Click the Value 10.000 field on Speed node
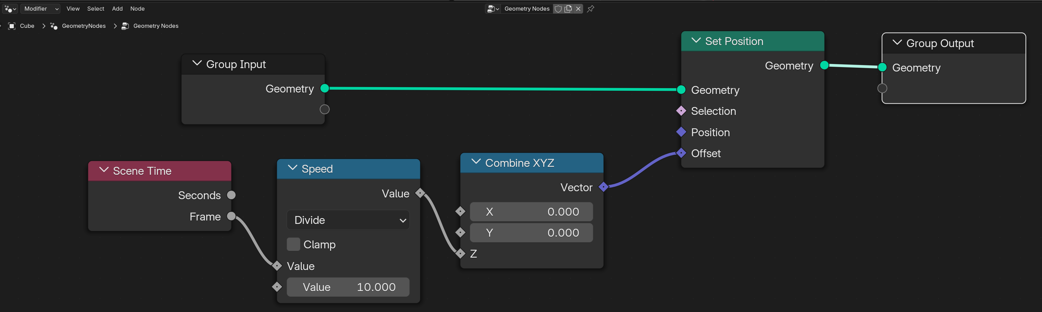 point(348,287)
